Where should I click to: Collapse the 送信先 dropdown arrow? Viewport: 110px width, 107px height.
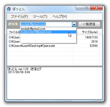(74, 24)
